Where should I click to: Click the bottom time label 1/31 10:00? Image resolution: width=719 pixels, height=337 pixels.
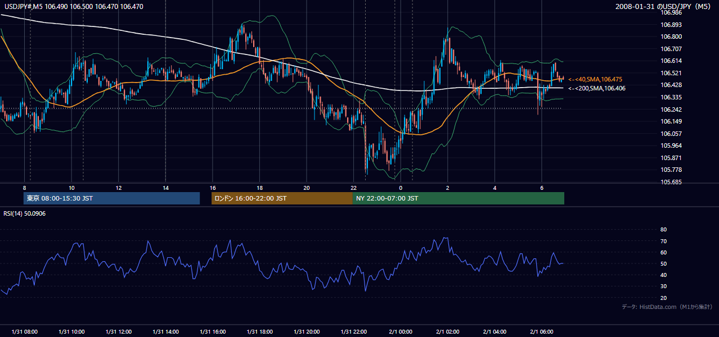point(71,331)
